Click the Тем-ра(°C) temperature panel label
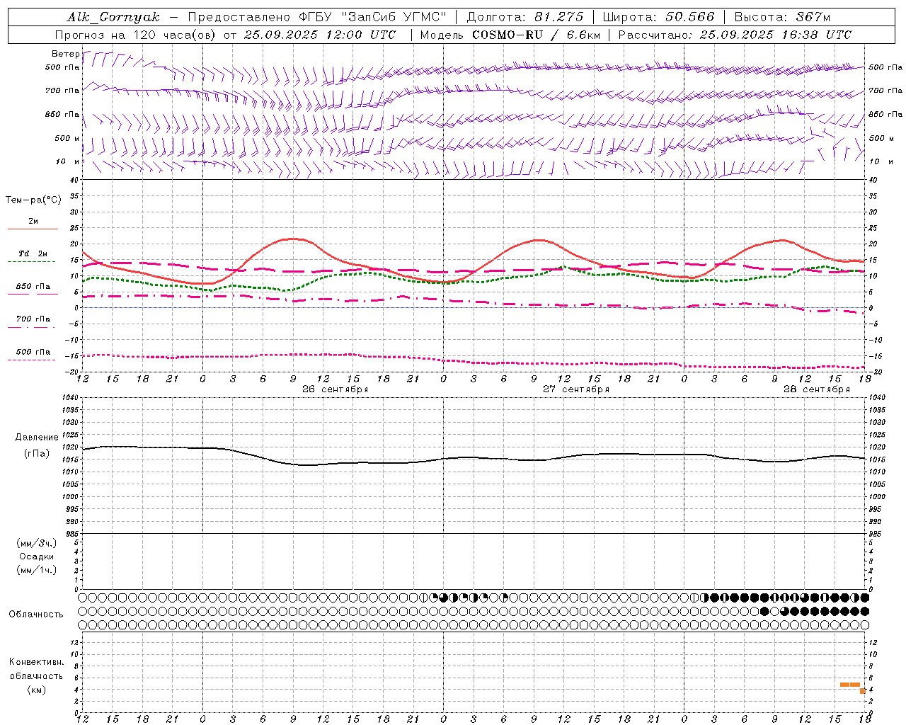The width and height of the screenshot is (906, 725). coord(33,200)
